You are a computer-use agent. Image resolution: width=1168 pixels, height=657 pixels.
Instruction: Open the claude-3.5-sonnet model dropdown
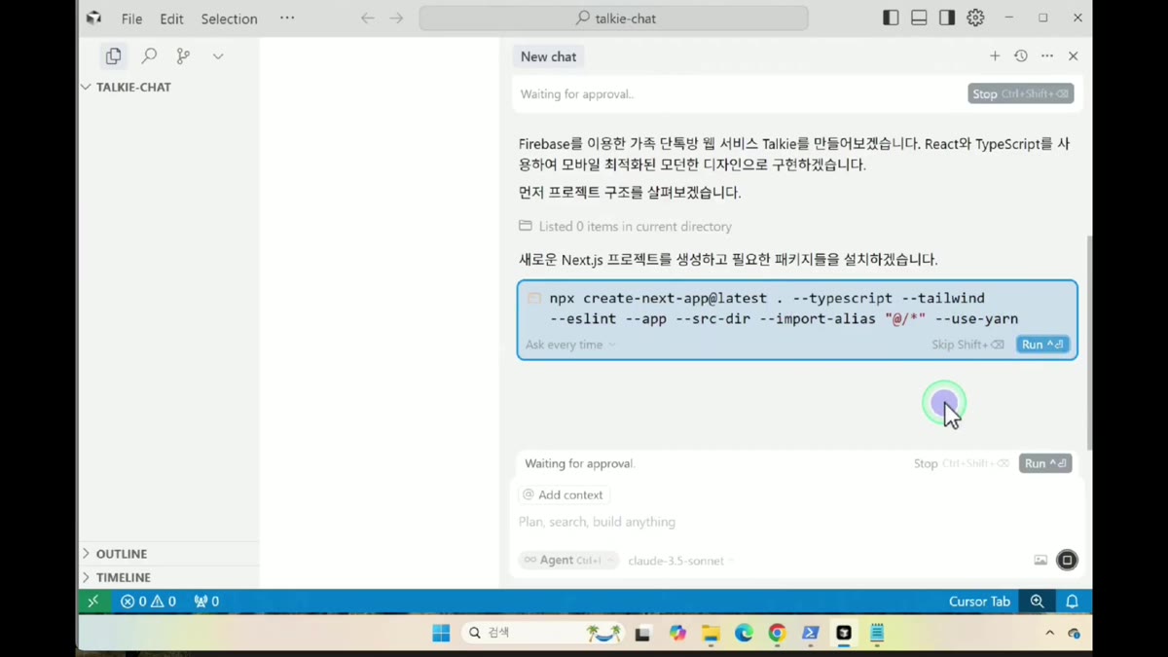(681, 561)
